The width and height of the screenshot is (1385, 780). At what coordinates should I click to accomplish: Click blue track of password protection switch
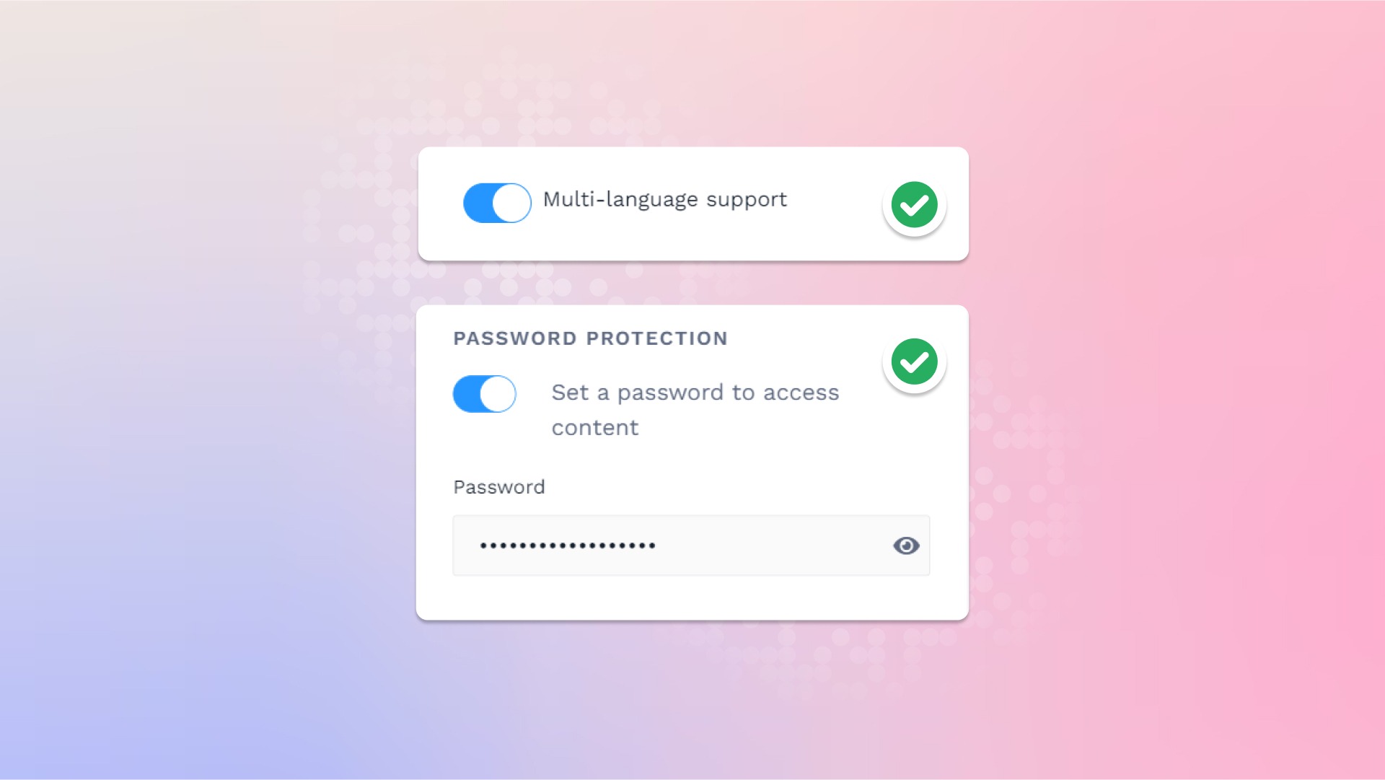(x=466, y=394)
